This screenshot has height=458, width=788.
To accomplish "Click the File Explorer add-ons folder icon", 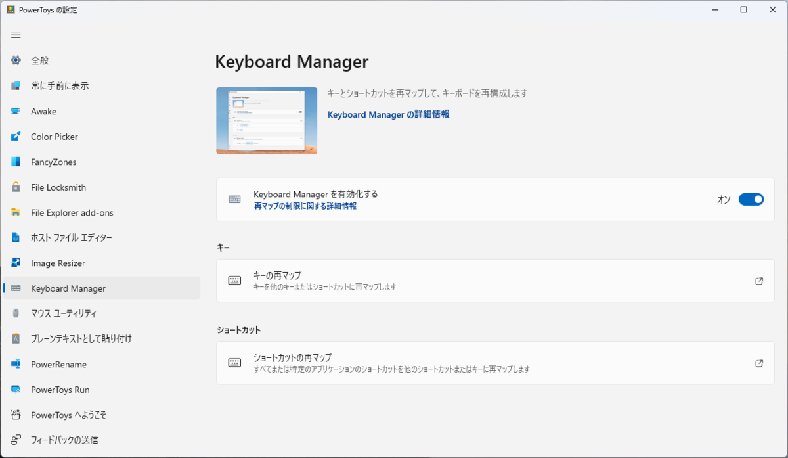I will [x=16, y=212].
